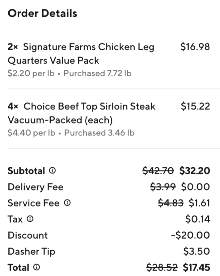
Task: Show the Tax info tooltip icon
Action: click(x=30, y=219)
